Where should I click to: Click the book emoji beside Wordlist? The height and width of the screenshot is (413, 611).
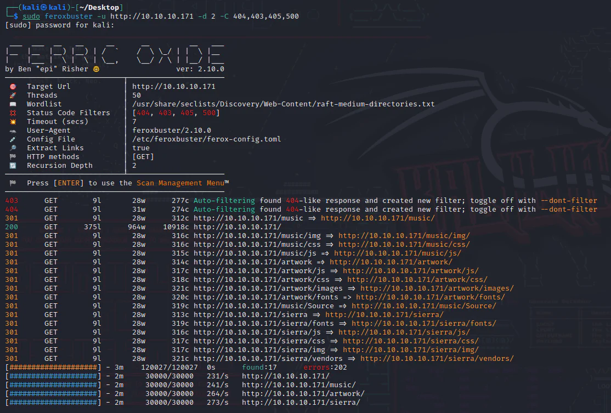point(13,104)
